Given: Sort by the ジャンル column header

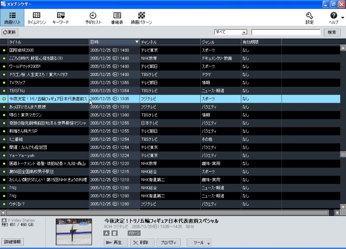Looking at the screenshot, I should (x=220, y=42).
